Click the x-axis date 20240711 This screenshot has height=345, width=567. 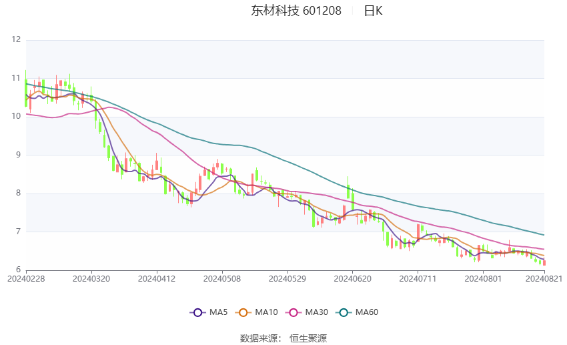(418, 279)
